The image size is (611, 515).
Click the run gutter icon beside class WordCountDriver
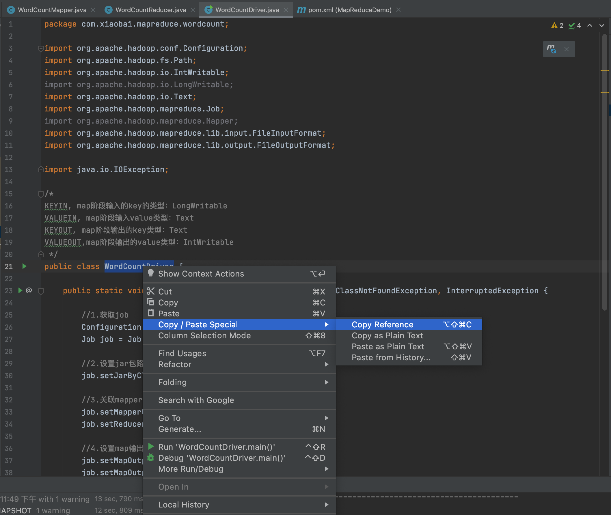pos(24,266)
